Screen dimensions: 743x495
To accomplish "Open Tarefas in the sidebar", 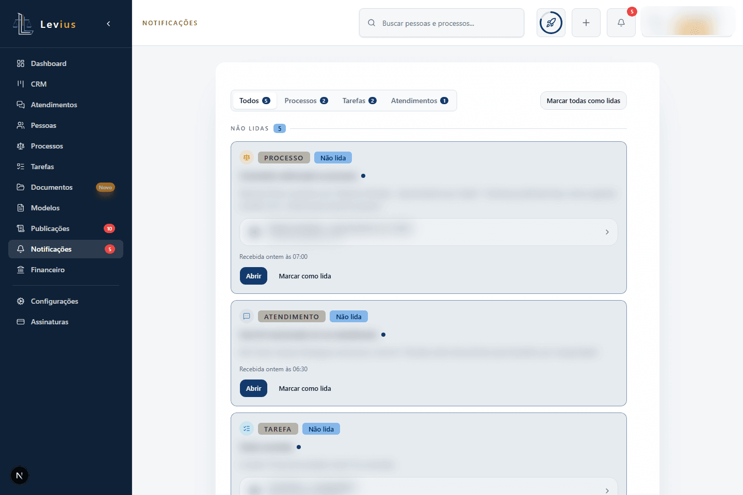I will tap(66, 167).
